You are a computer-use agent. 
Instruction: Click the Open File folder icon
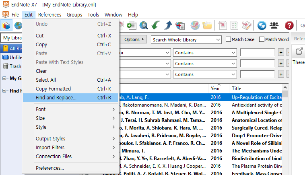pos(207,25)
